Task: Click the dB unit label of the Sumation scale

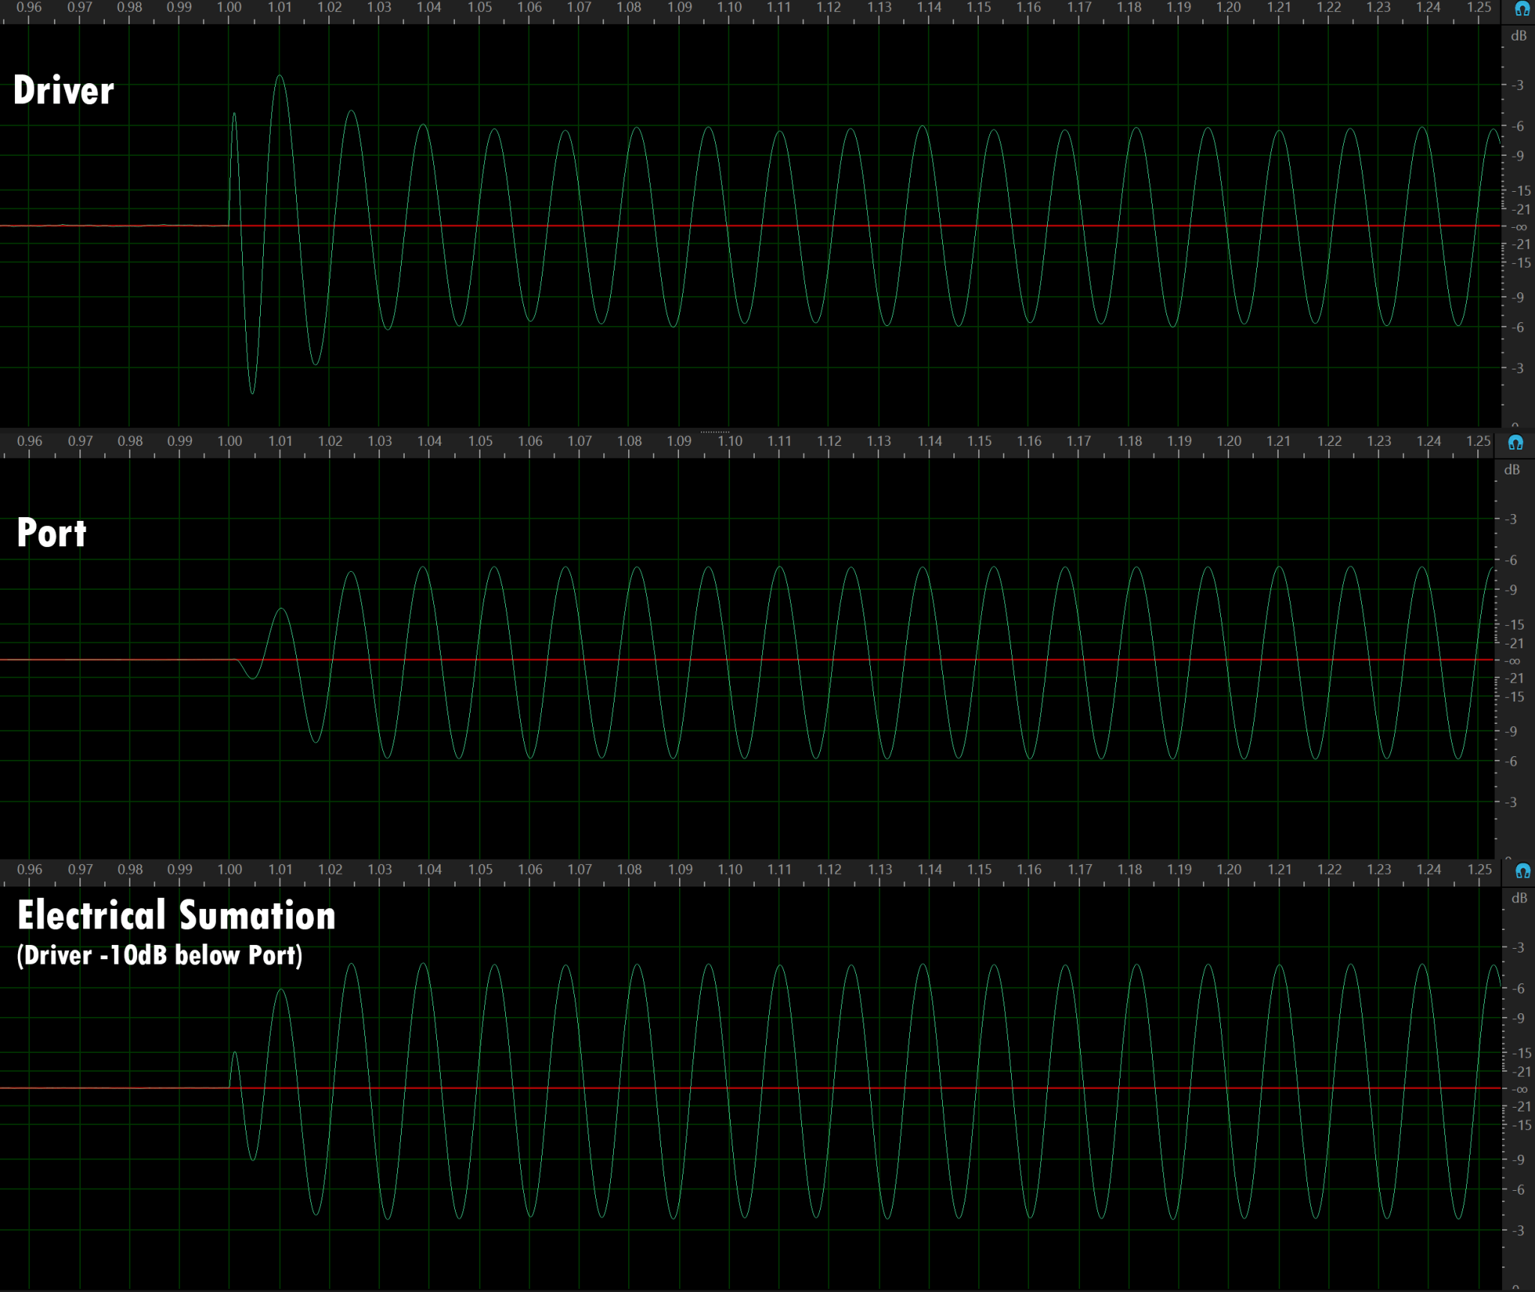Action: tap(1519, 898)
